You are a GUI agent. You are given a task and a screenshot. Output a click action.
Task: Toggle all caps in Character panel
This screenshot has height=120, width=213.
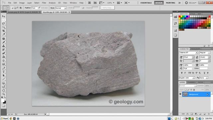(190, 73)
